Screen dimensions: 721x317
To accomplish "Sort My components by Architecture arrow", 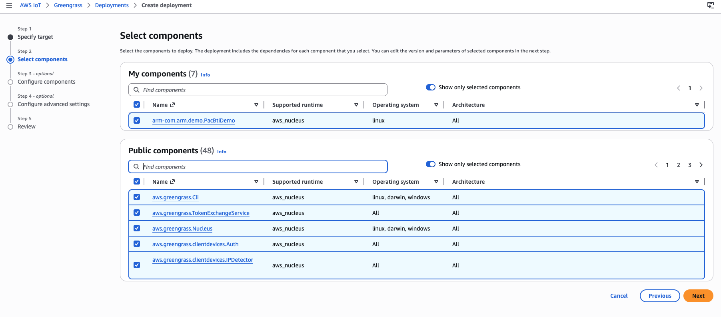I will pyautogui.click(x=697, y=105).
